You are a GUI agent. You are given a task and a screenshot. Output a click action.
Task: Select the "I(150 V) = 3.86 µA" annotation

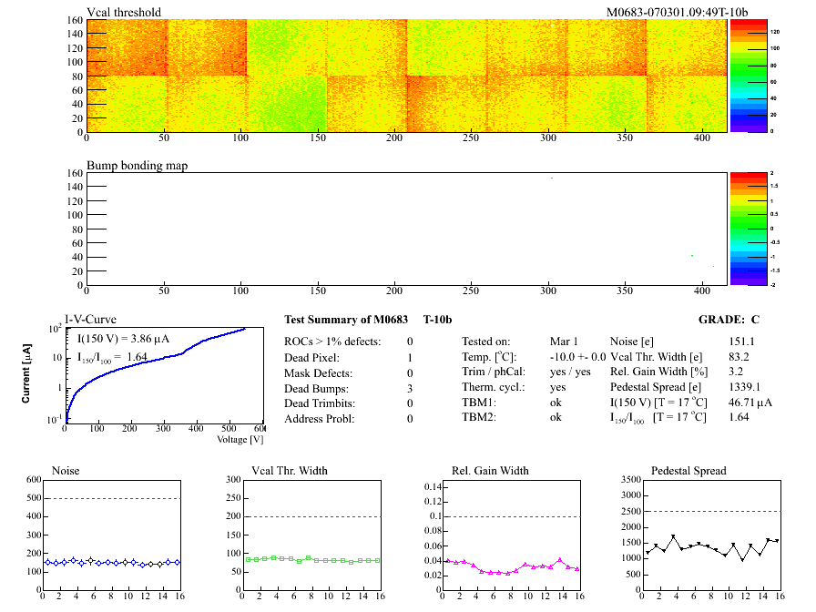click(x=123, y=339)
